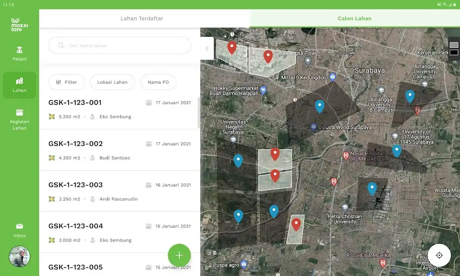Click the area icon beside 5.250 m2

[x=53, y=117]
